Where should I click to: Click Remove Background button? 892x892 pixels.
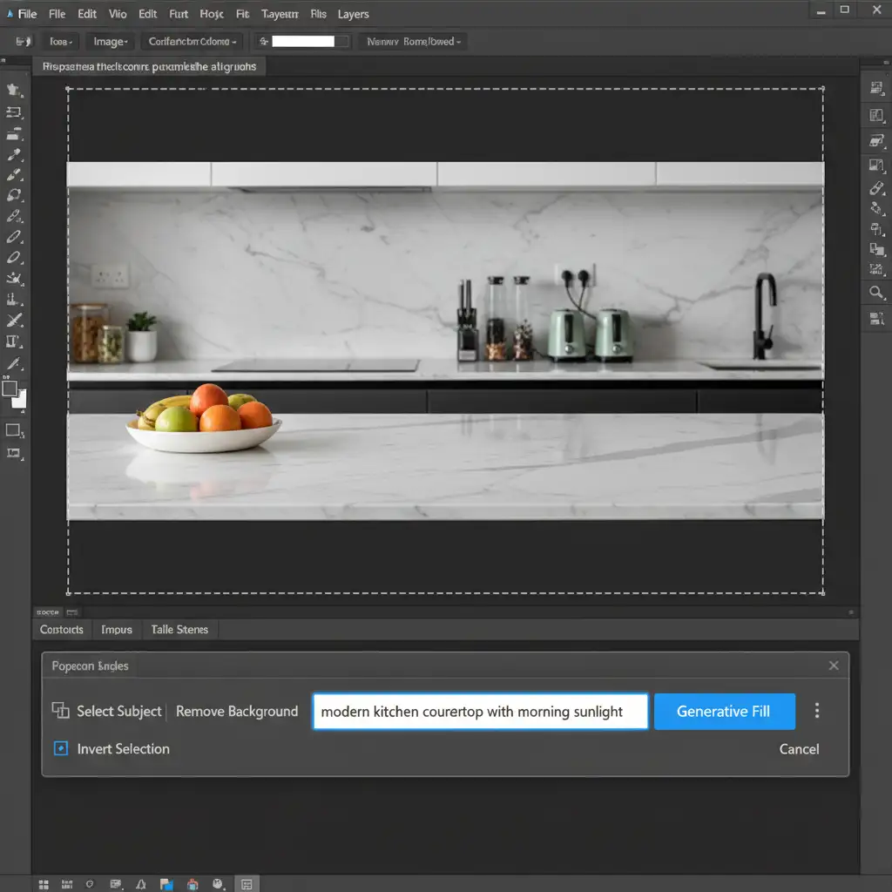237,711
